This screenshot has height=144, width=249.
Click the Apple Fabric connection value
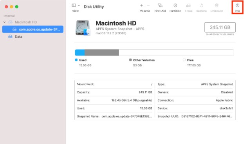[224, 100]
